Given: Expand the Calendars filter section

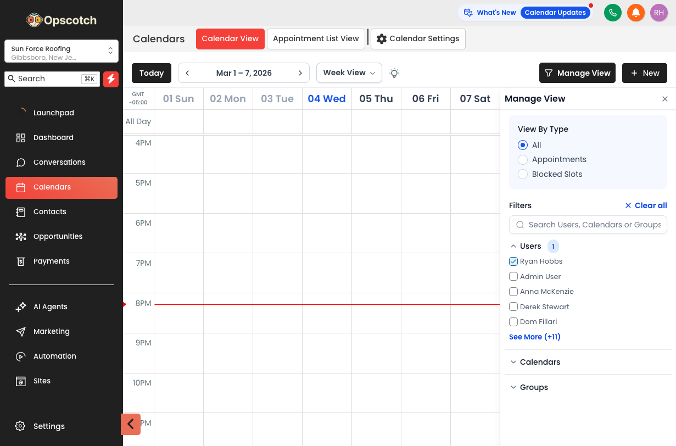Looking at the screenshot, I should pyautogui.click(x=540, y=362).
